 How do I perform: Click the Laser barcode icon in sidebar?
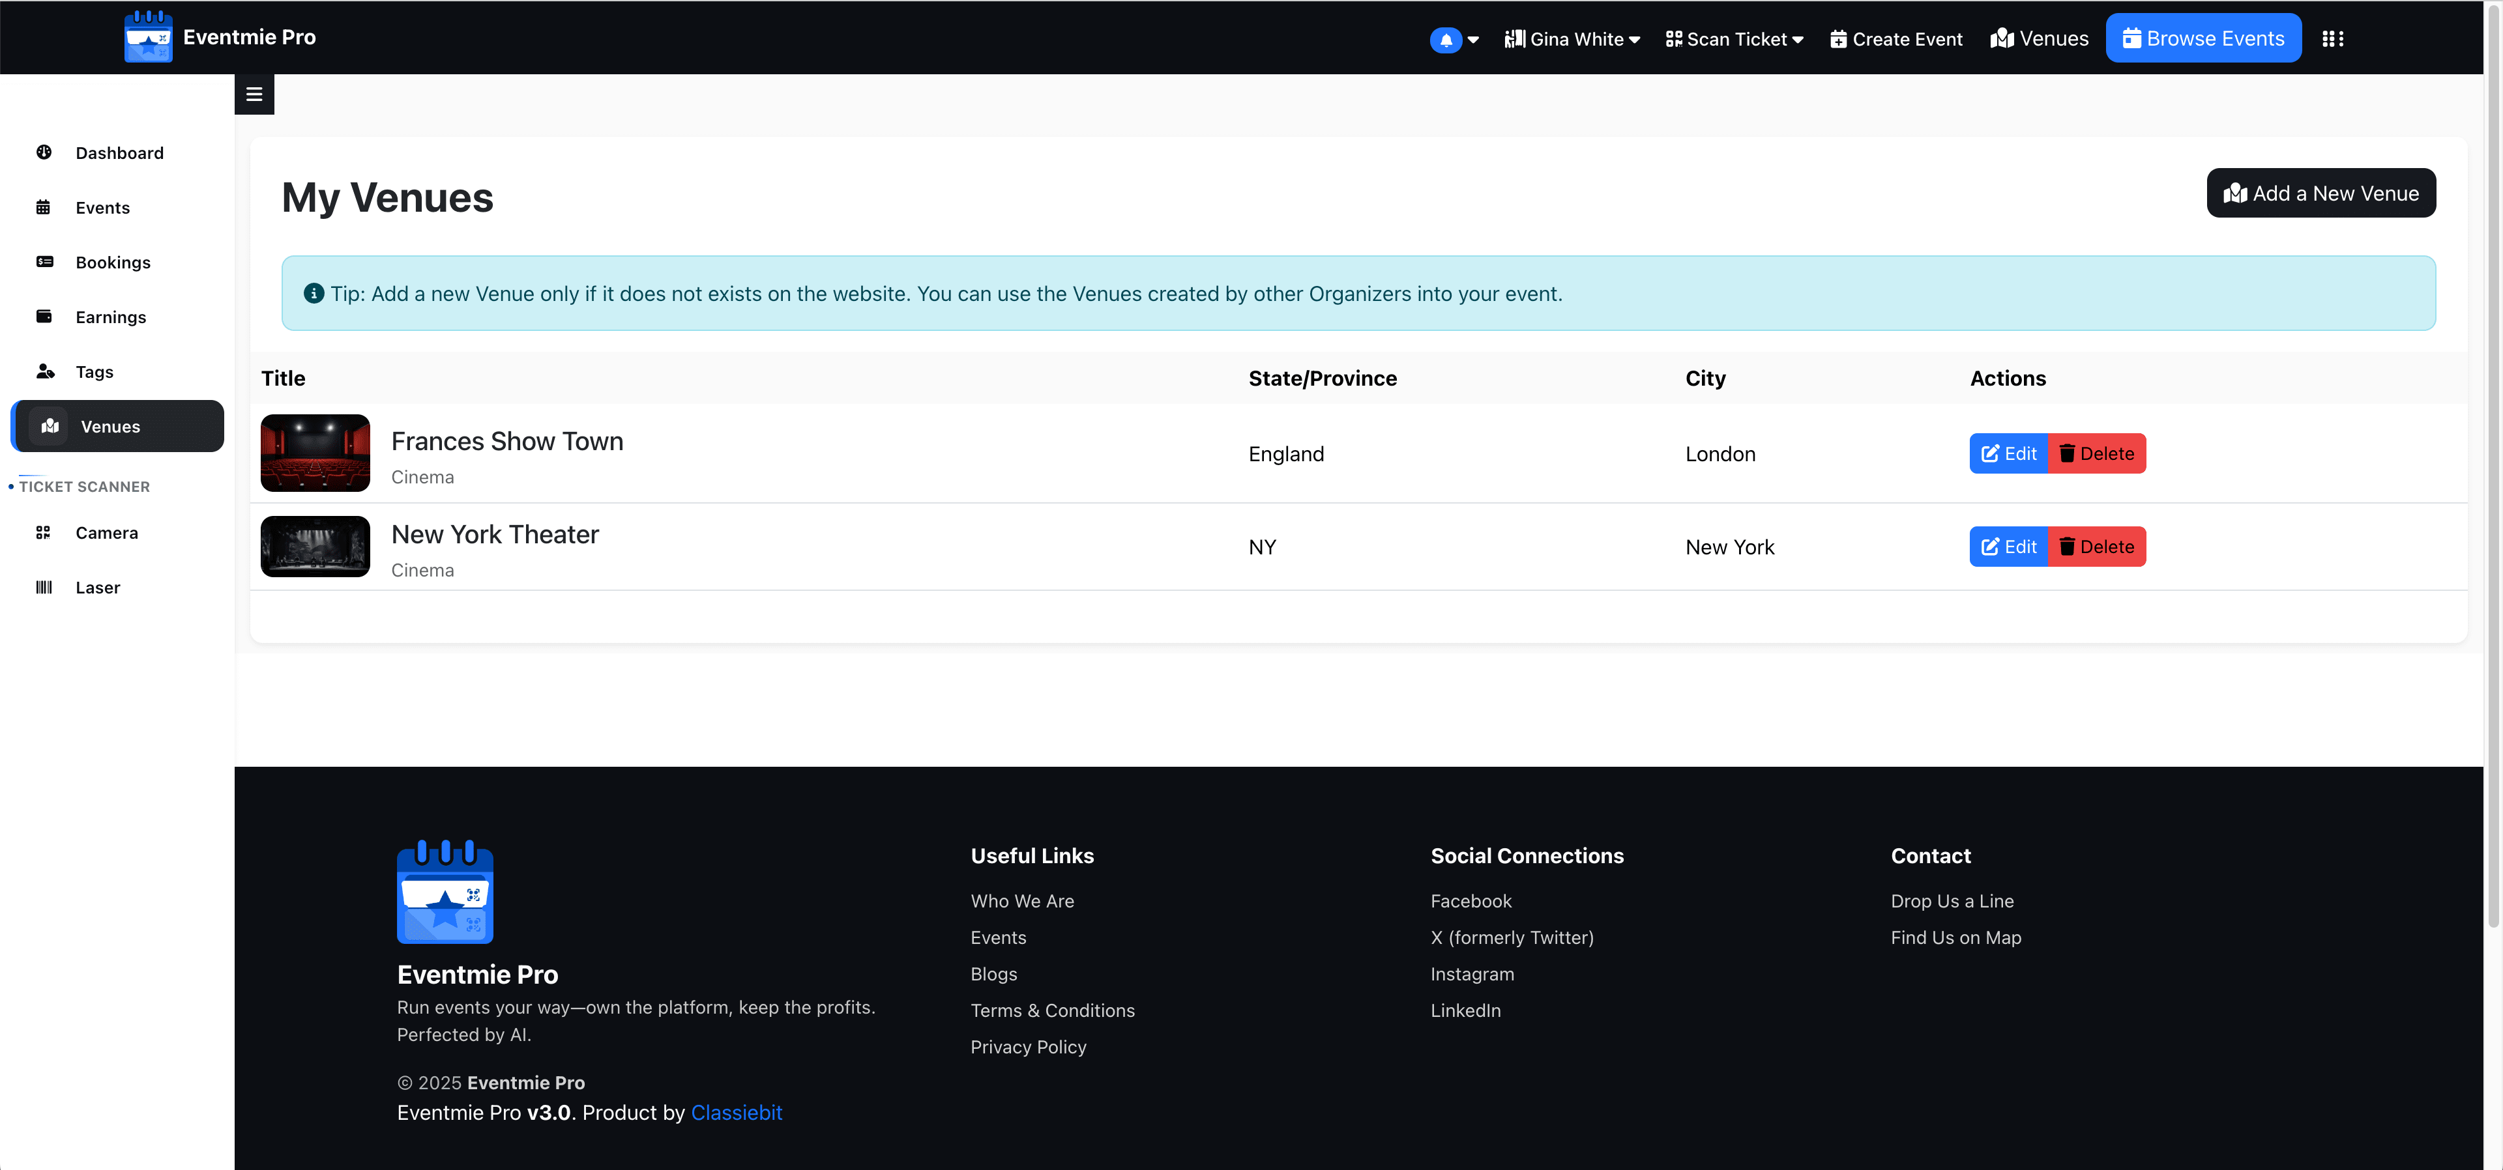click(x=44, y=588)
